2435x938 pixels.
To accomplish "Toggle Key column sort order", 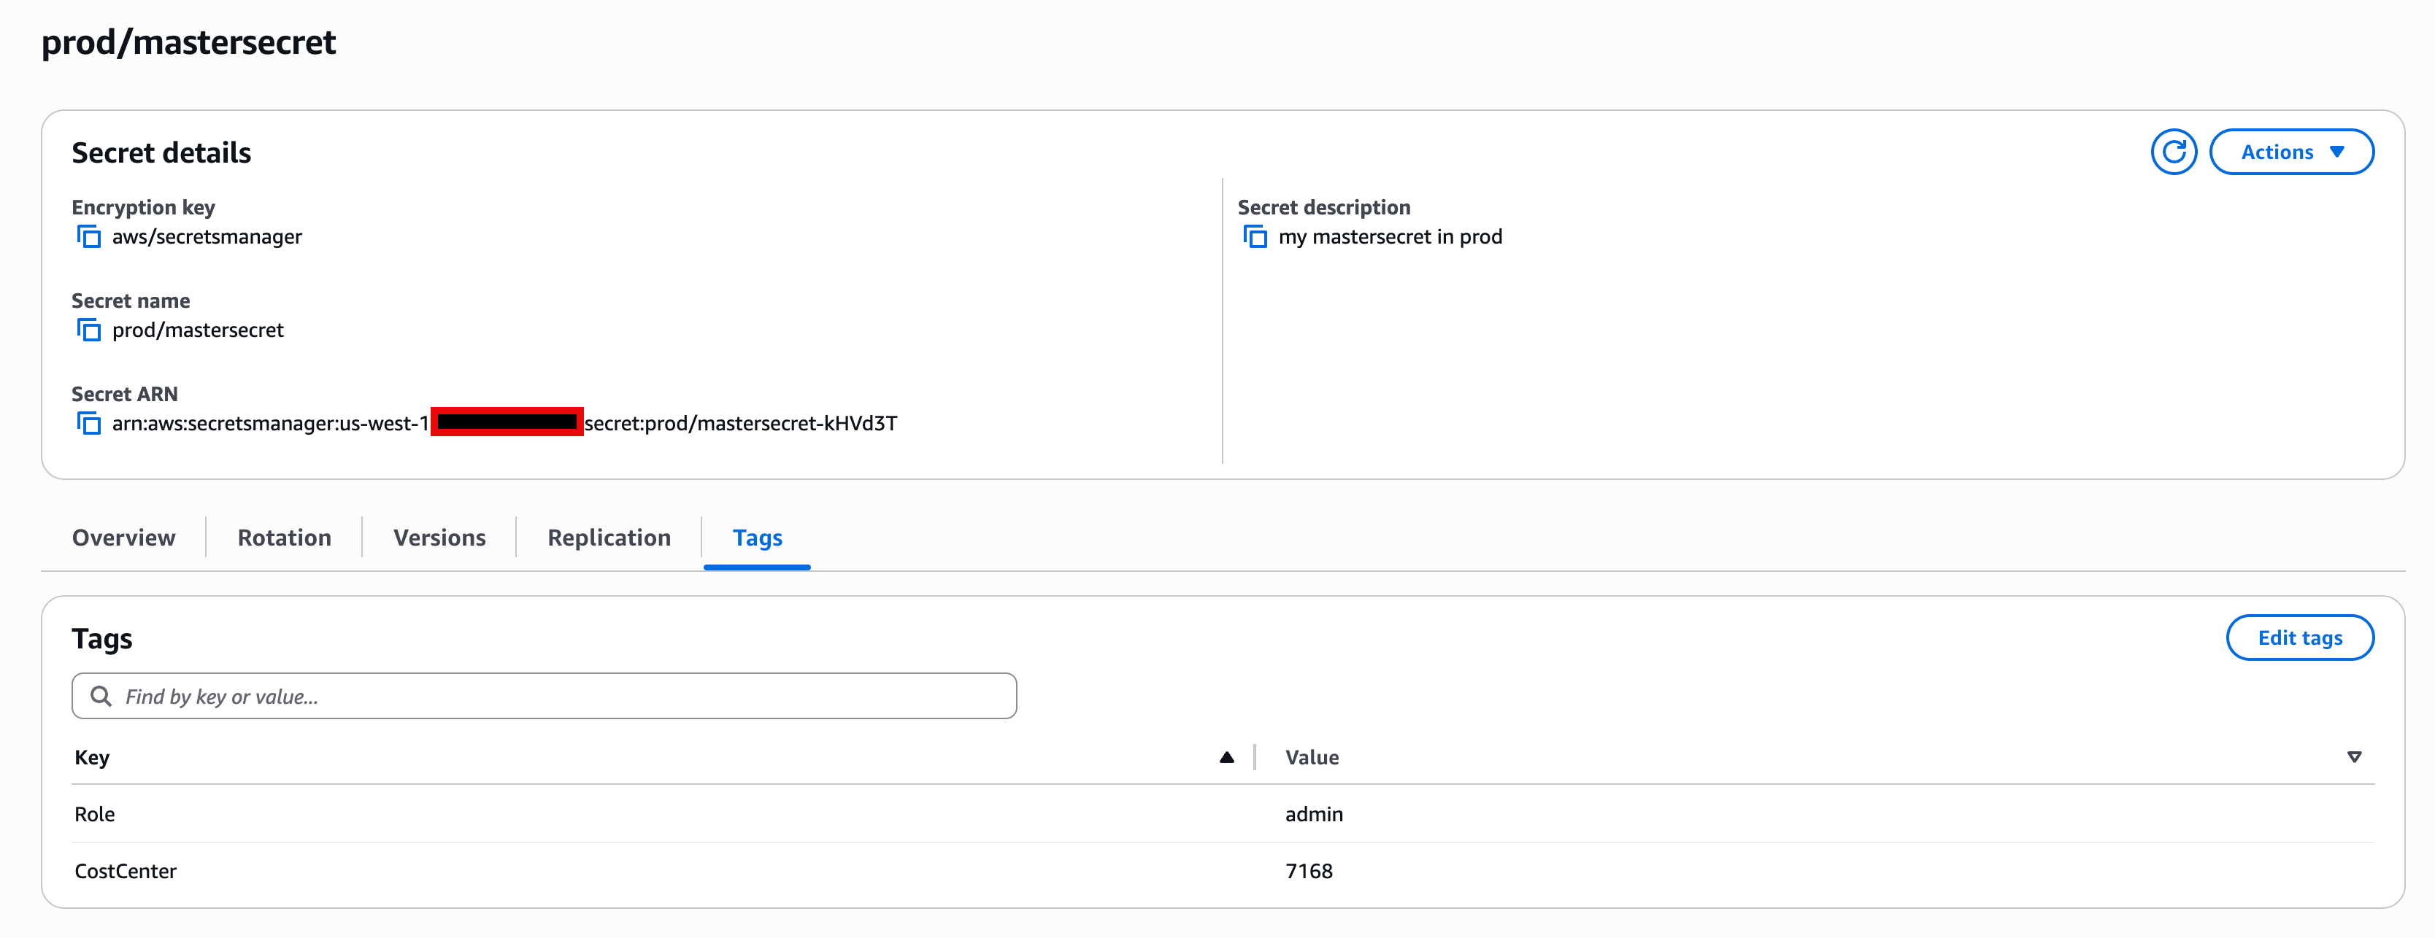I will coord(1226,756).
